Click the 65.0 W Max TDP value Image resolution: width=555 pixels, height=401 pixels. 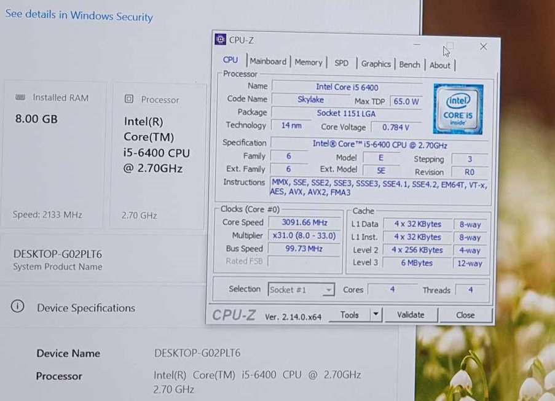tap(406, 101)
